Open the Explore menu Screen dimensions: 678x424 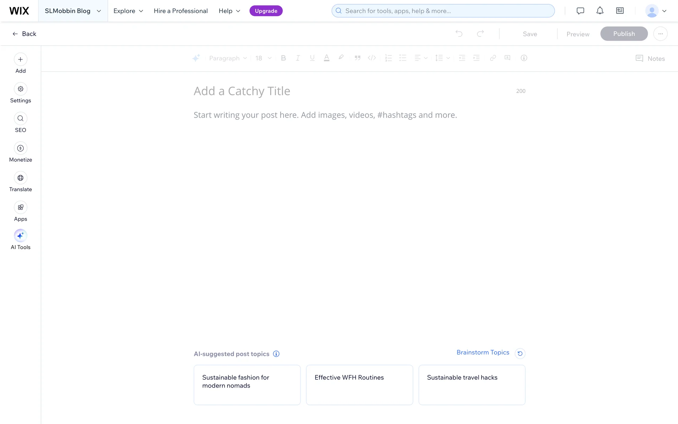pos(128,11)
